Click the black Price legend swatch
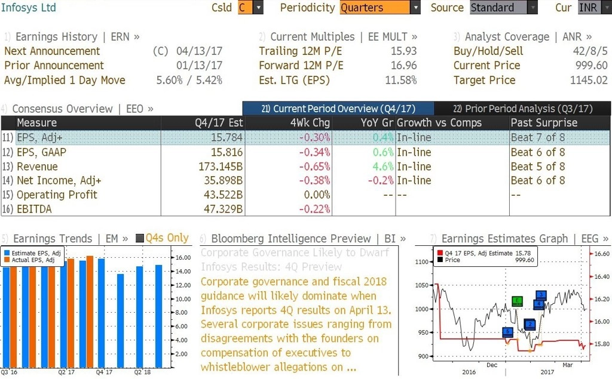612x379 pixels. coord(440,260)
